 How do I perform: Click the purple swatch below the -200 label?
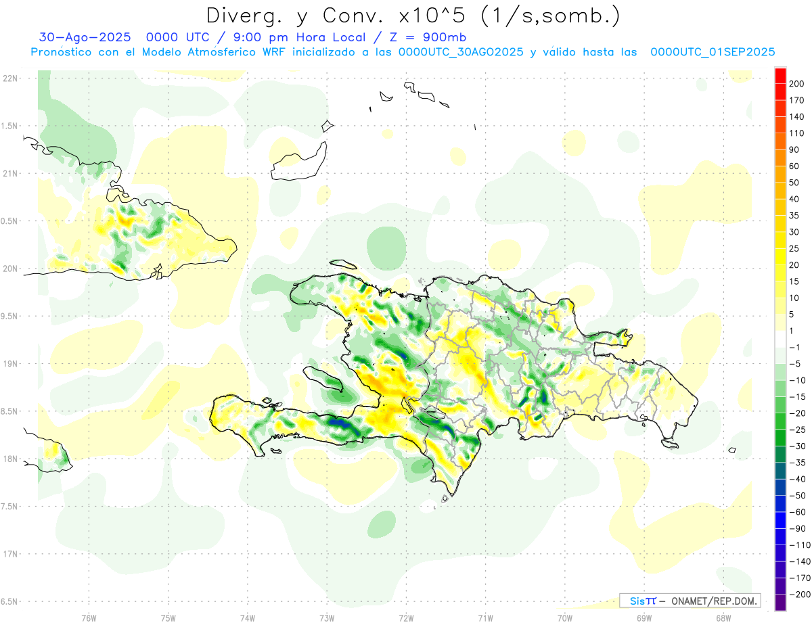click(780, 603)
